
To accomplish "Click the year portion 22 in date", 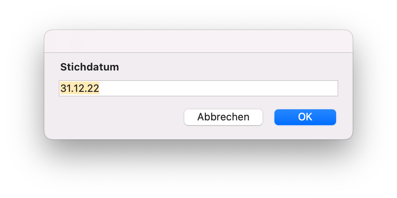I will click(x=93, y=88).
